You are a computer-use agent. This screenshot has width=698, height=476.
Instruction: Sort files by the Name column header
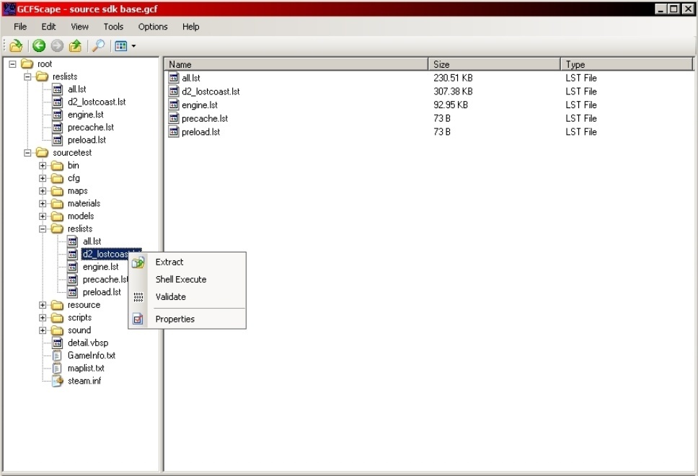coord(296,65)
